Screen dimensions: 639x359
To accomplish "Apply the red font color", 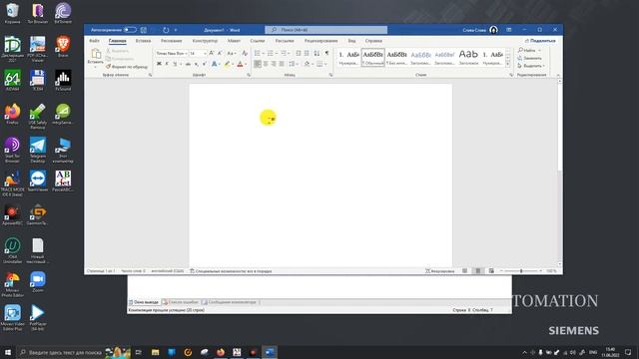I will [240, 64].
